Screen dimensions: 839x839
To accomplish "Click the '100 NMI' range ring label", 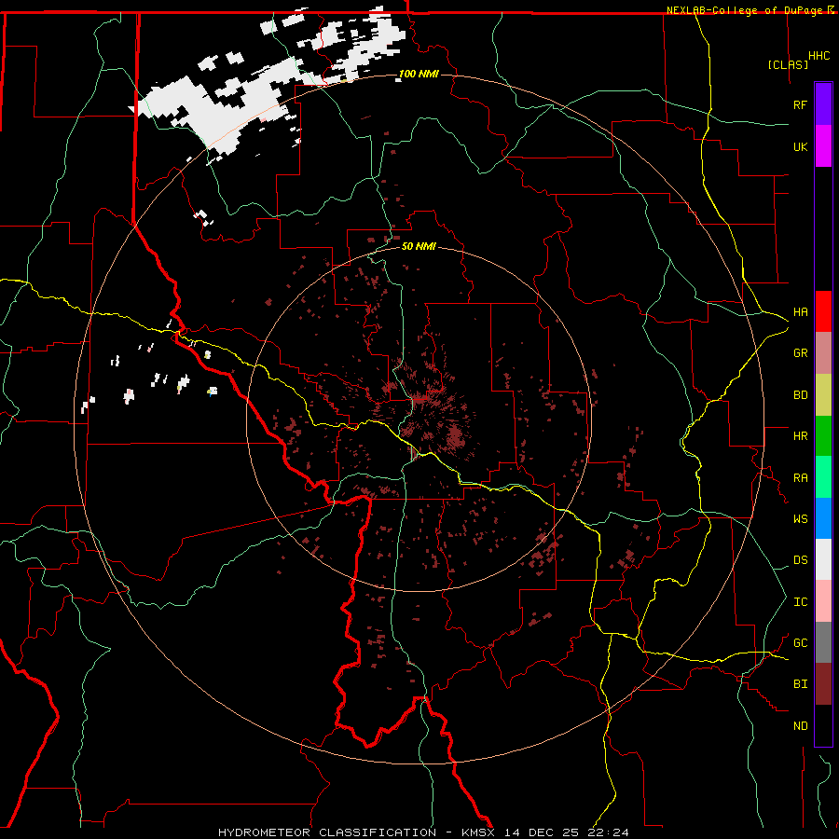I will [x=419, y=74].
